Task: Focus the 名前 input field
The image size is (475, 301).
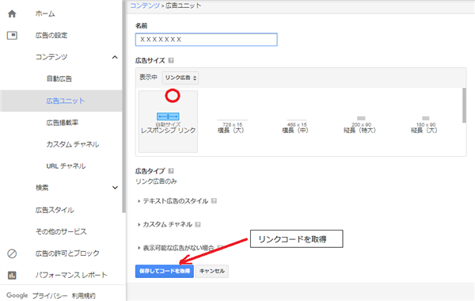Action: coord(207,40)
